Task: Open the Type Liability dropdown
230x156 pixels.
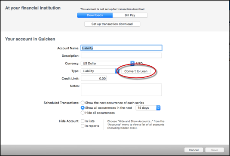Action: coord(100,71)
